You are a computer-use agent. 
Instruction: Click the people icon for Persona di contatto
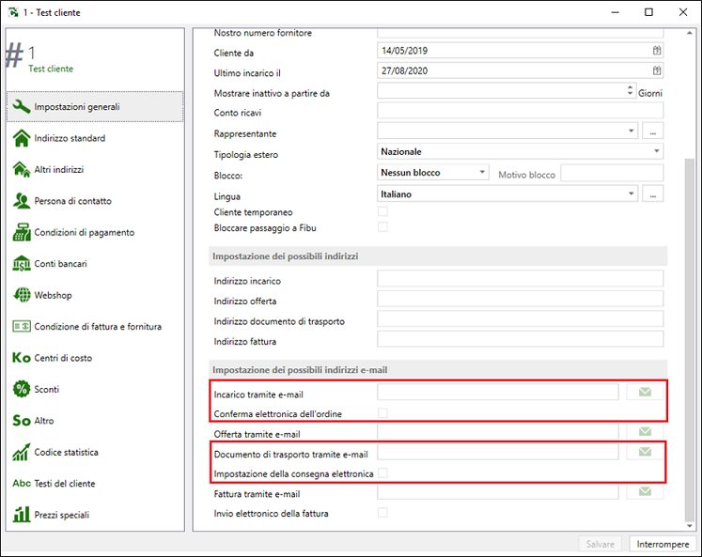click(21, 201)
